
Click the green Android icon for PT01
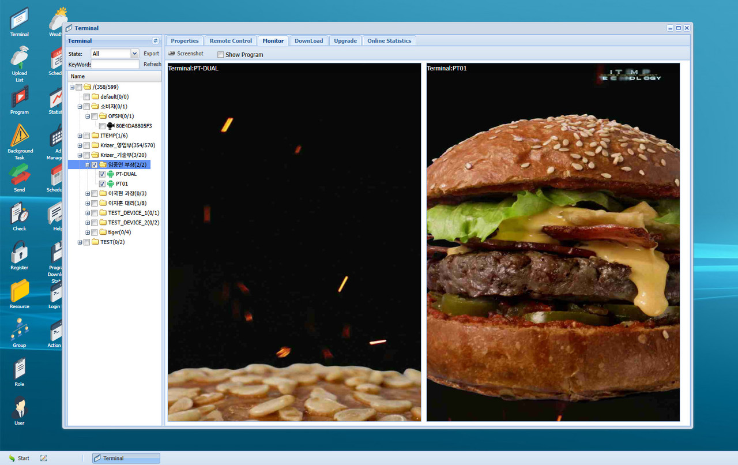click(111, 183)
